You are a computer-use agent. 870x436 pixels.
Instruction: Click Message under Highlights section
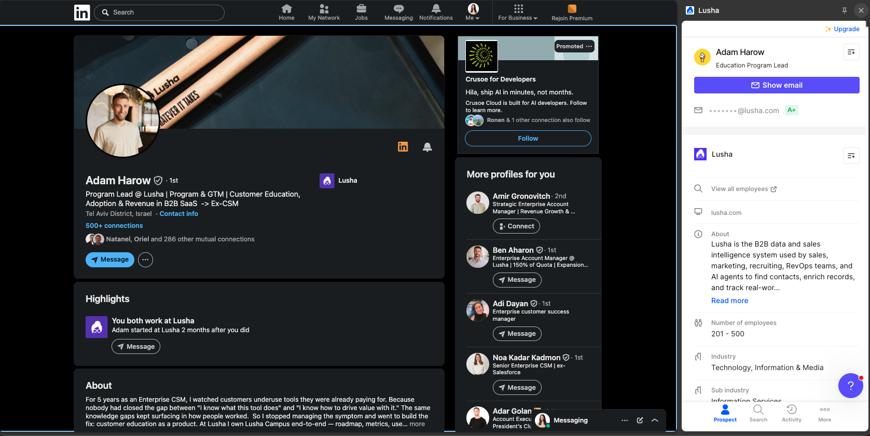point(136,347)
